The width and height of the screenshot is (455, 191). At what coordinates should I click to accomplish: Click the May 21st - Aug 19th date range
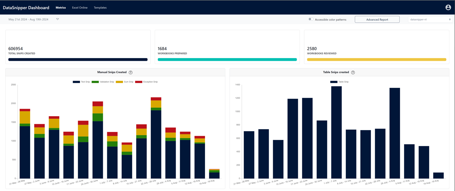point(28,19)
